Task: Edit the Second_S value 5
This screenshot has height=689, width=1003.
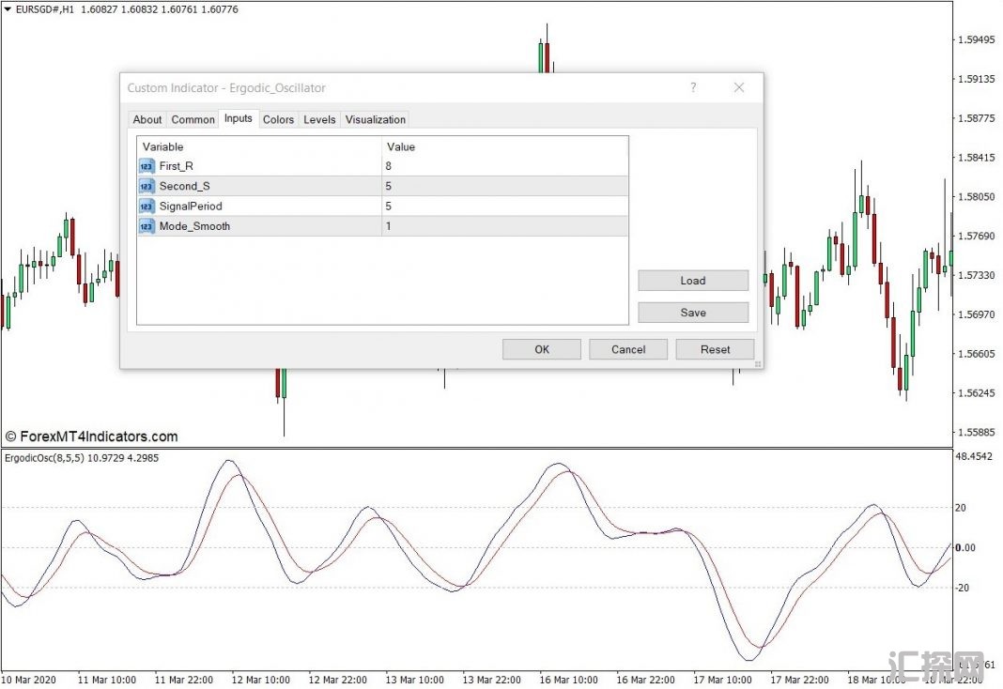Action: pyautogui.click(x=504, y=186)
